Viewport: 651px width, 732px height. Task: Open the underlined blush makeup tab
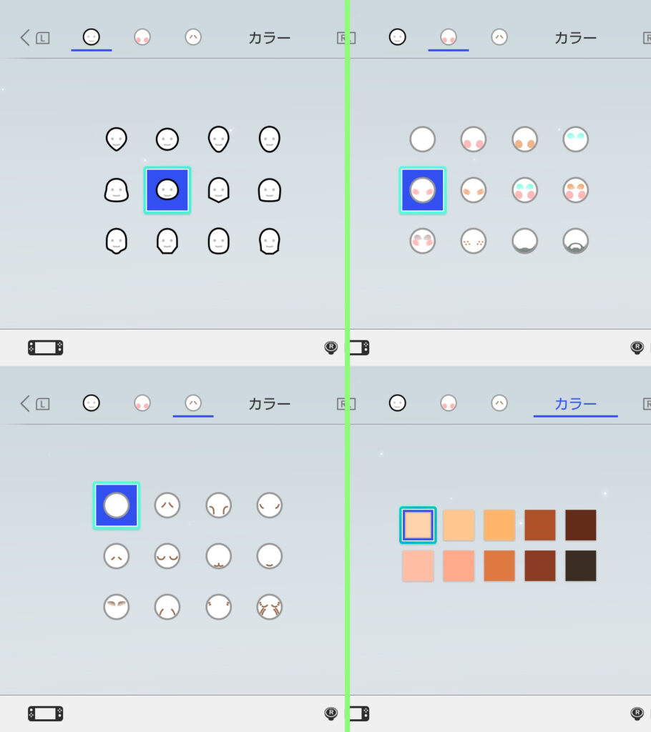point(448,37)
